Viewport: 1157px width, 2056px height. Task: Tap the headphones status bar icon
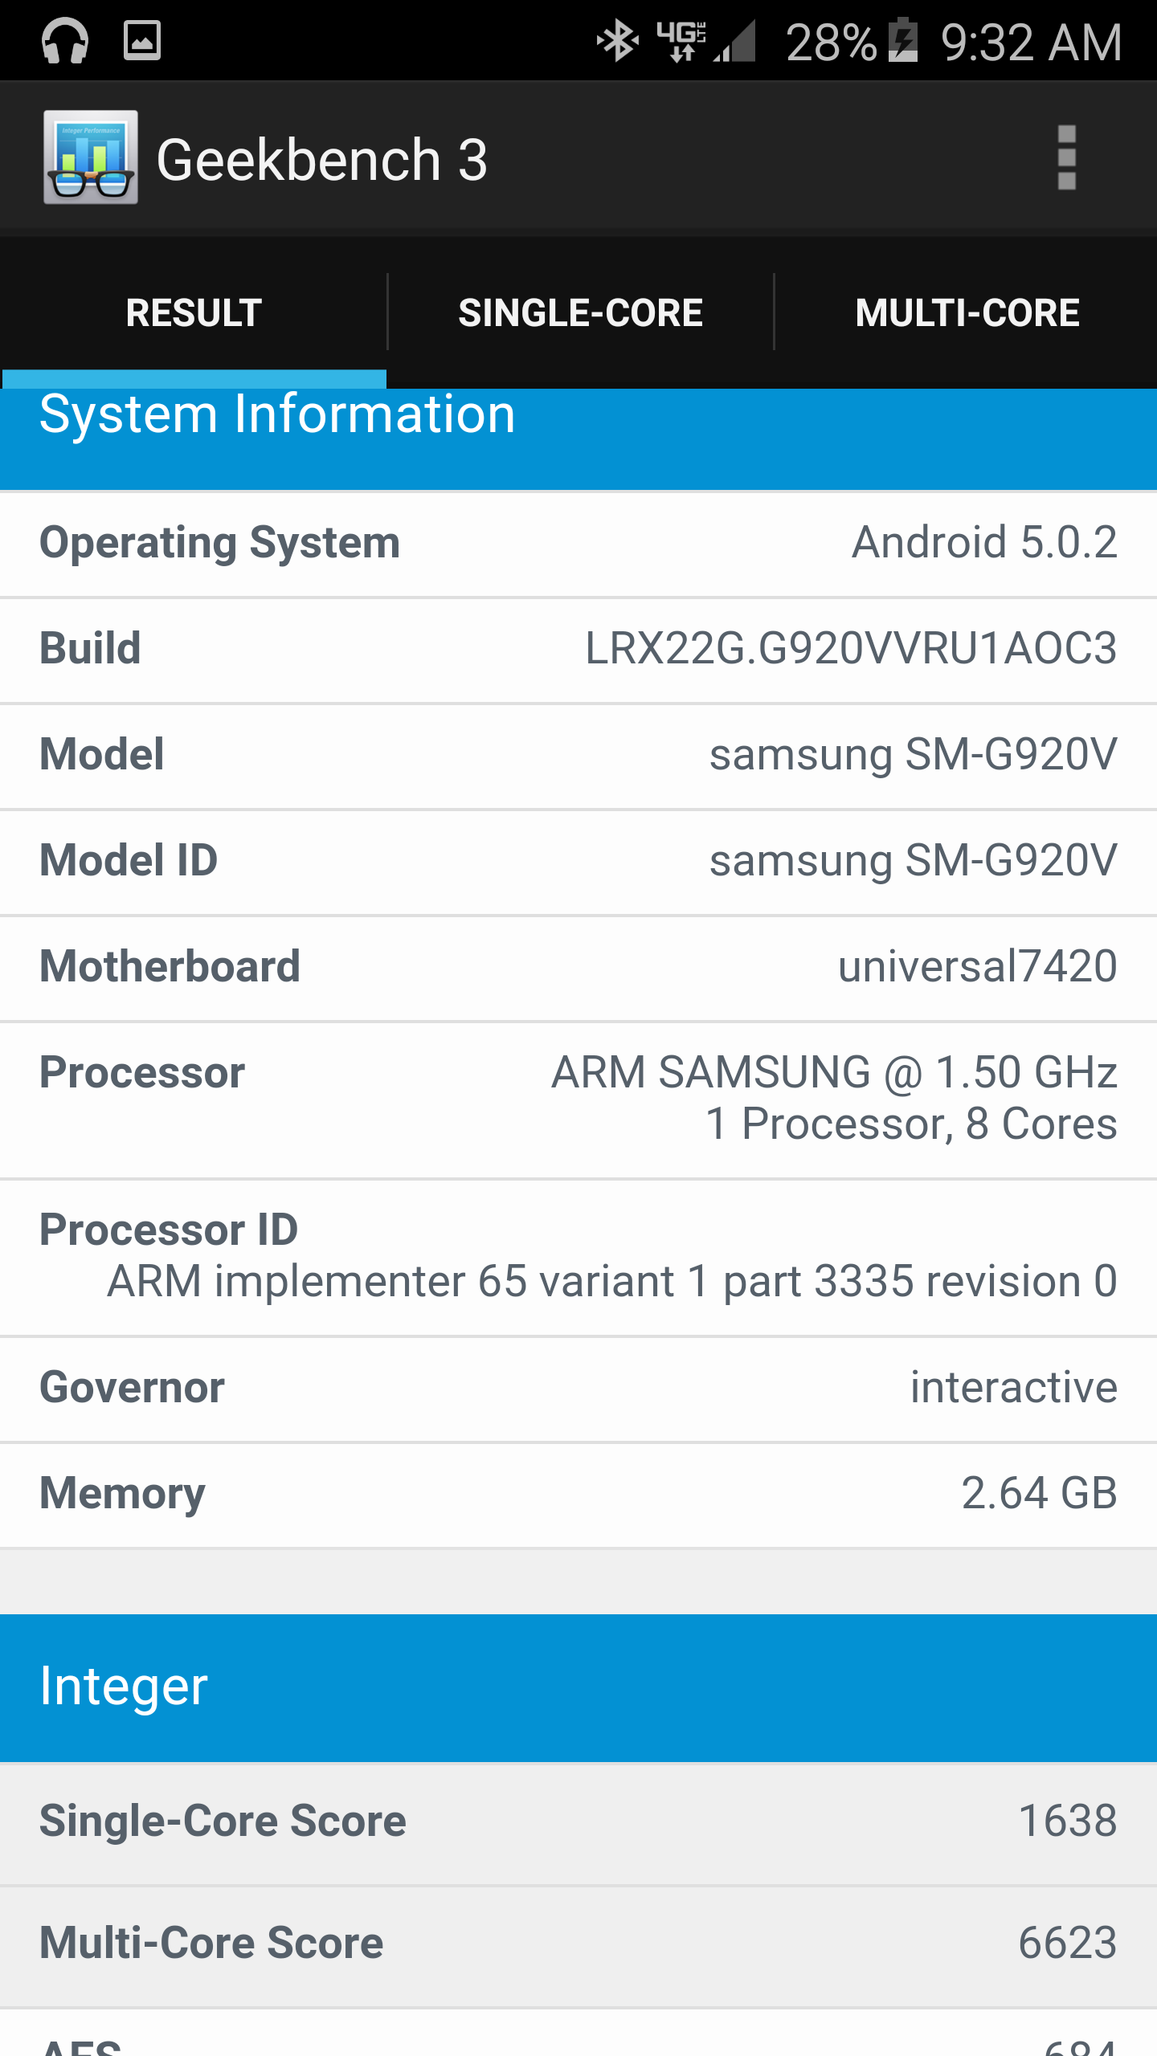point(64,40)
